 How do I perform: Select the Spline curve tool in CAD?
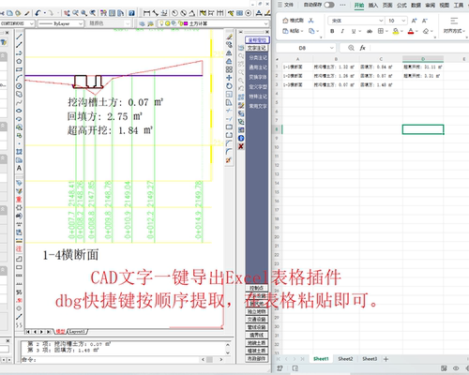pos(19,102)
